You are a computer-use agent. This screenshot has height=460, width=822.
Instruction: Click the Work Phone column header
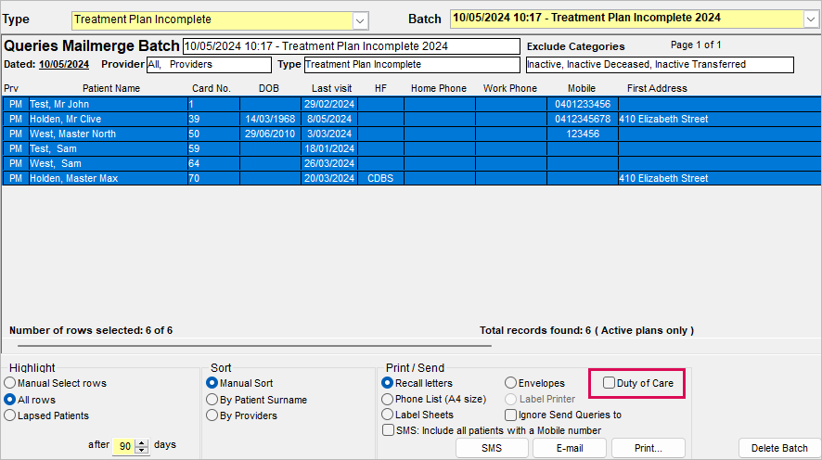[510, 88]
